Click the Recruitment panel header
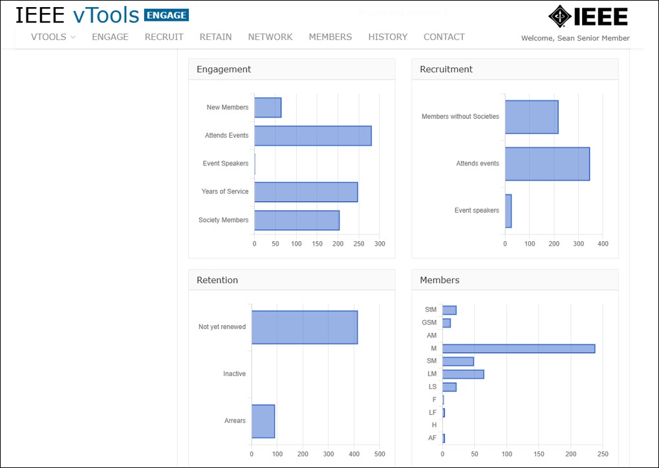The height and width of the screenshot is (468, 659). (515, 69)
